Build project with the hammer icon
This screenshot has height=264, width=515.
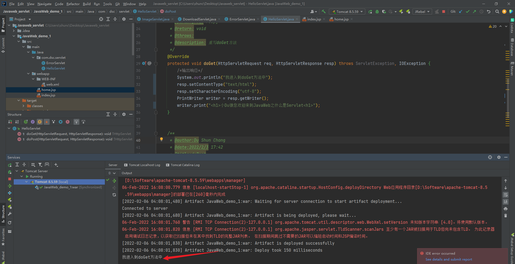pyautogui.click(x=324, y=12)
